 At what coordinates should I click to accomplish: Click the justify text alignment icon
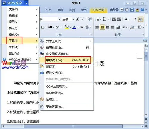[113, 27]
